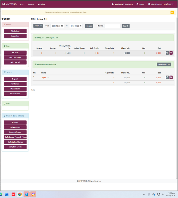The image size is (178, 198).
Task: Go to Win Lose All
Action: (15, 62)
